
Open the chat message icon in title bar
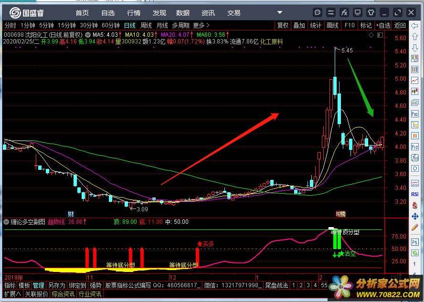pyautogui.click(x=318, y=12)
